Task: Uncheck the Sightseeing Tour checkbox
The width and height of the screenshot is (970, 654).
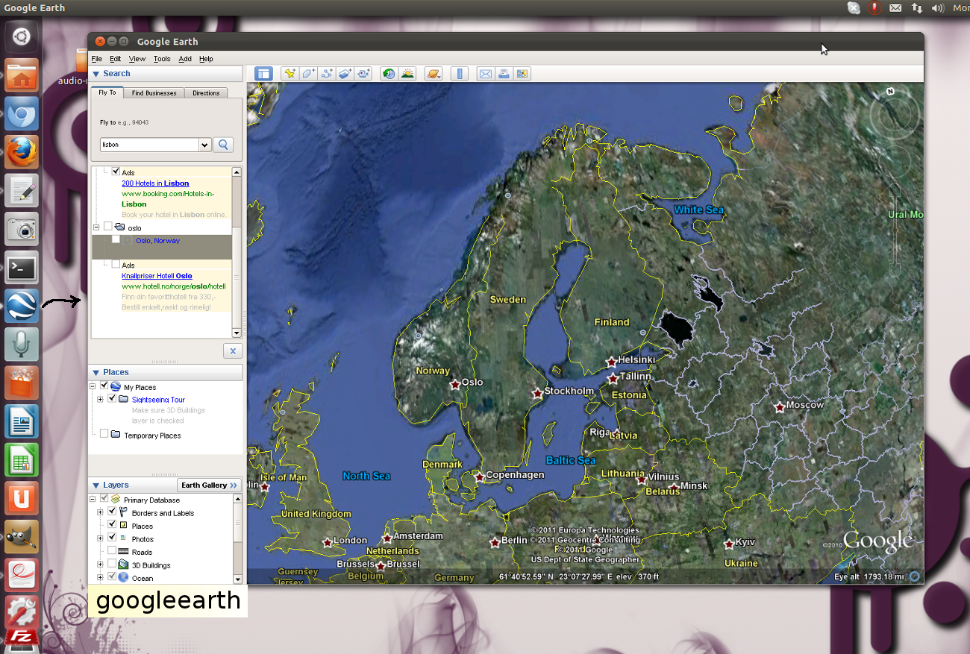Action: click(x=112, y=399)
